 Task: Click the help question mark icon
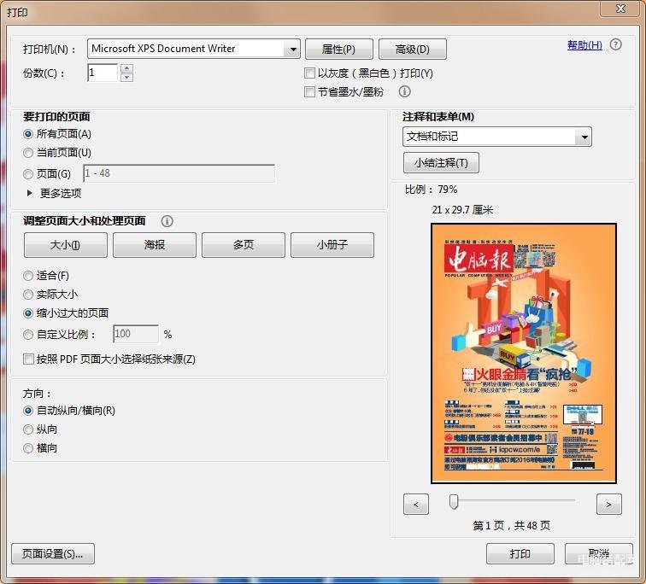click(x=616, y=45)
